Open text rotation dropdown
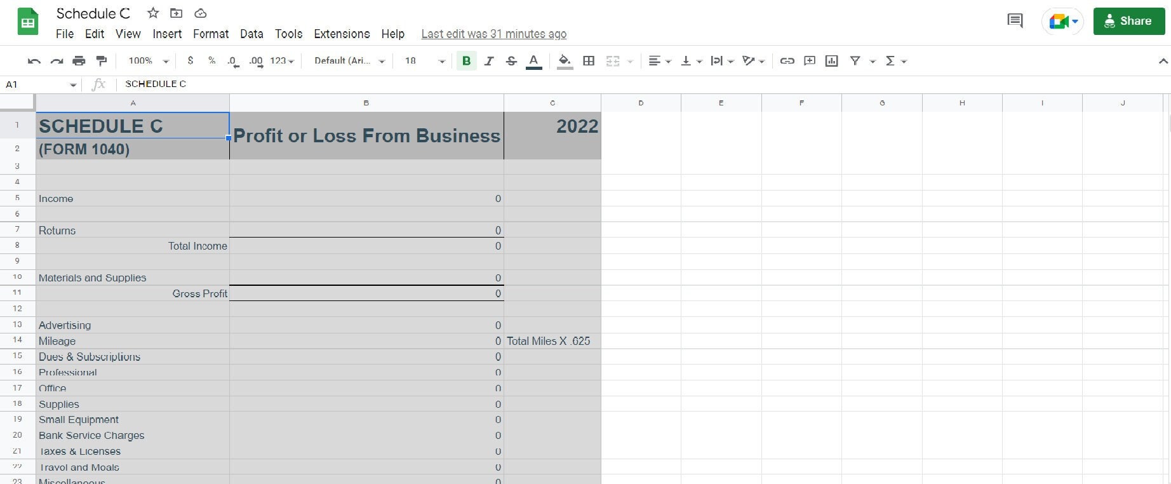1171x484 pixels. pos(754,61)
